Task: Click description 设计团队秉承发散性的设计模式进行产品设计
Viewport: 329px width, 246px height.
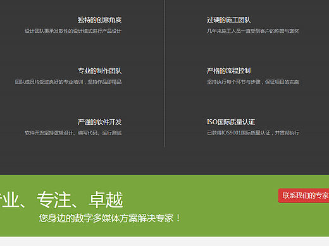Action: [x=73, y=31]
